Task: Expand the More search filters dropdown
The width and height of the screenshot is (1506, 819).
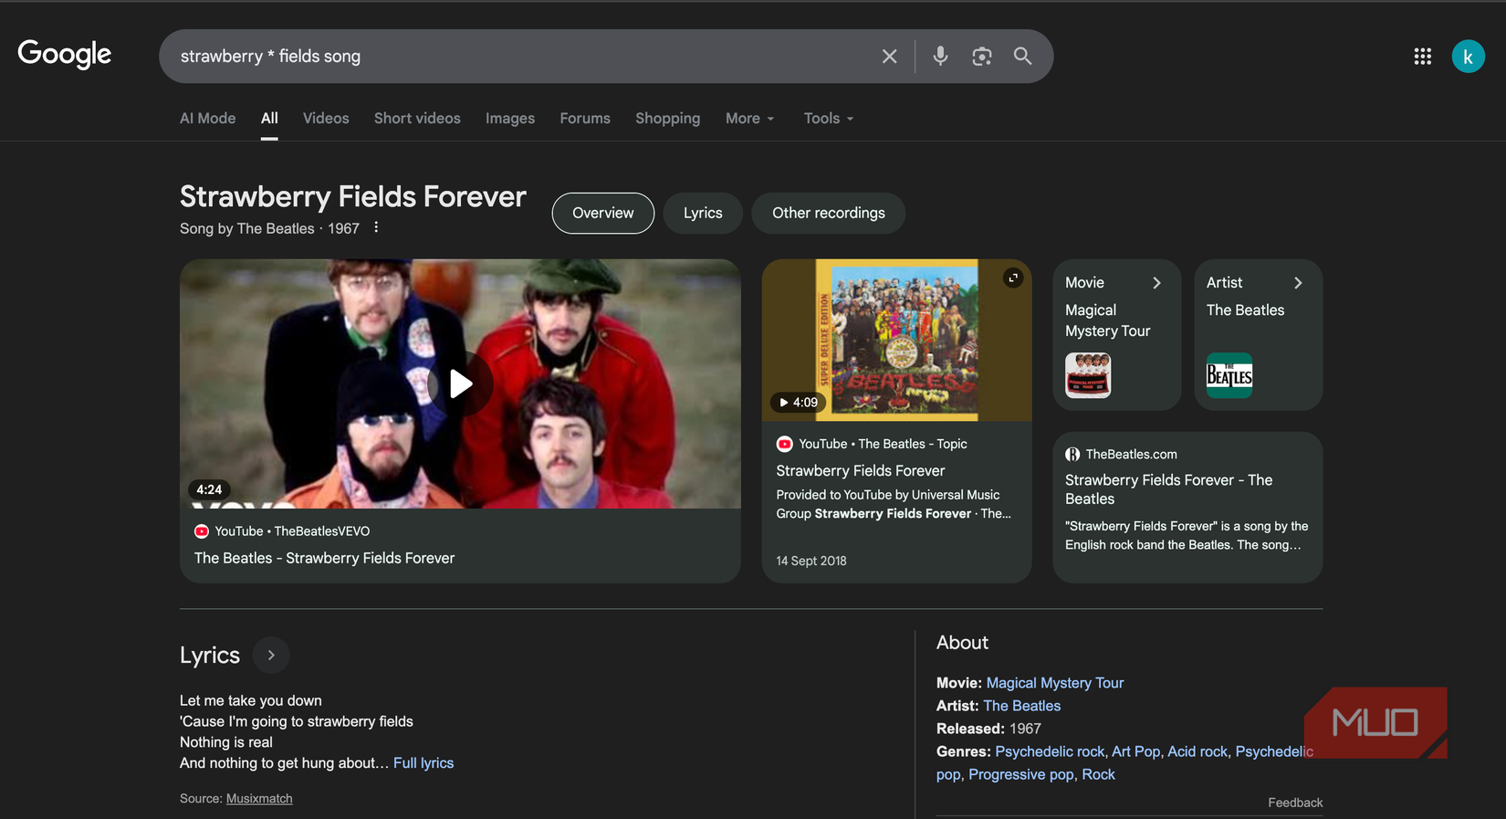Action: [749, 119]
